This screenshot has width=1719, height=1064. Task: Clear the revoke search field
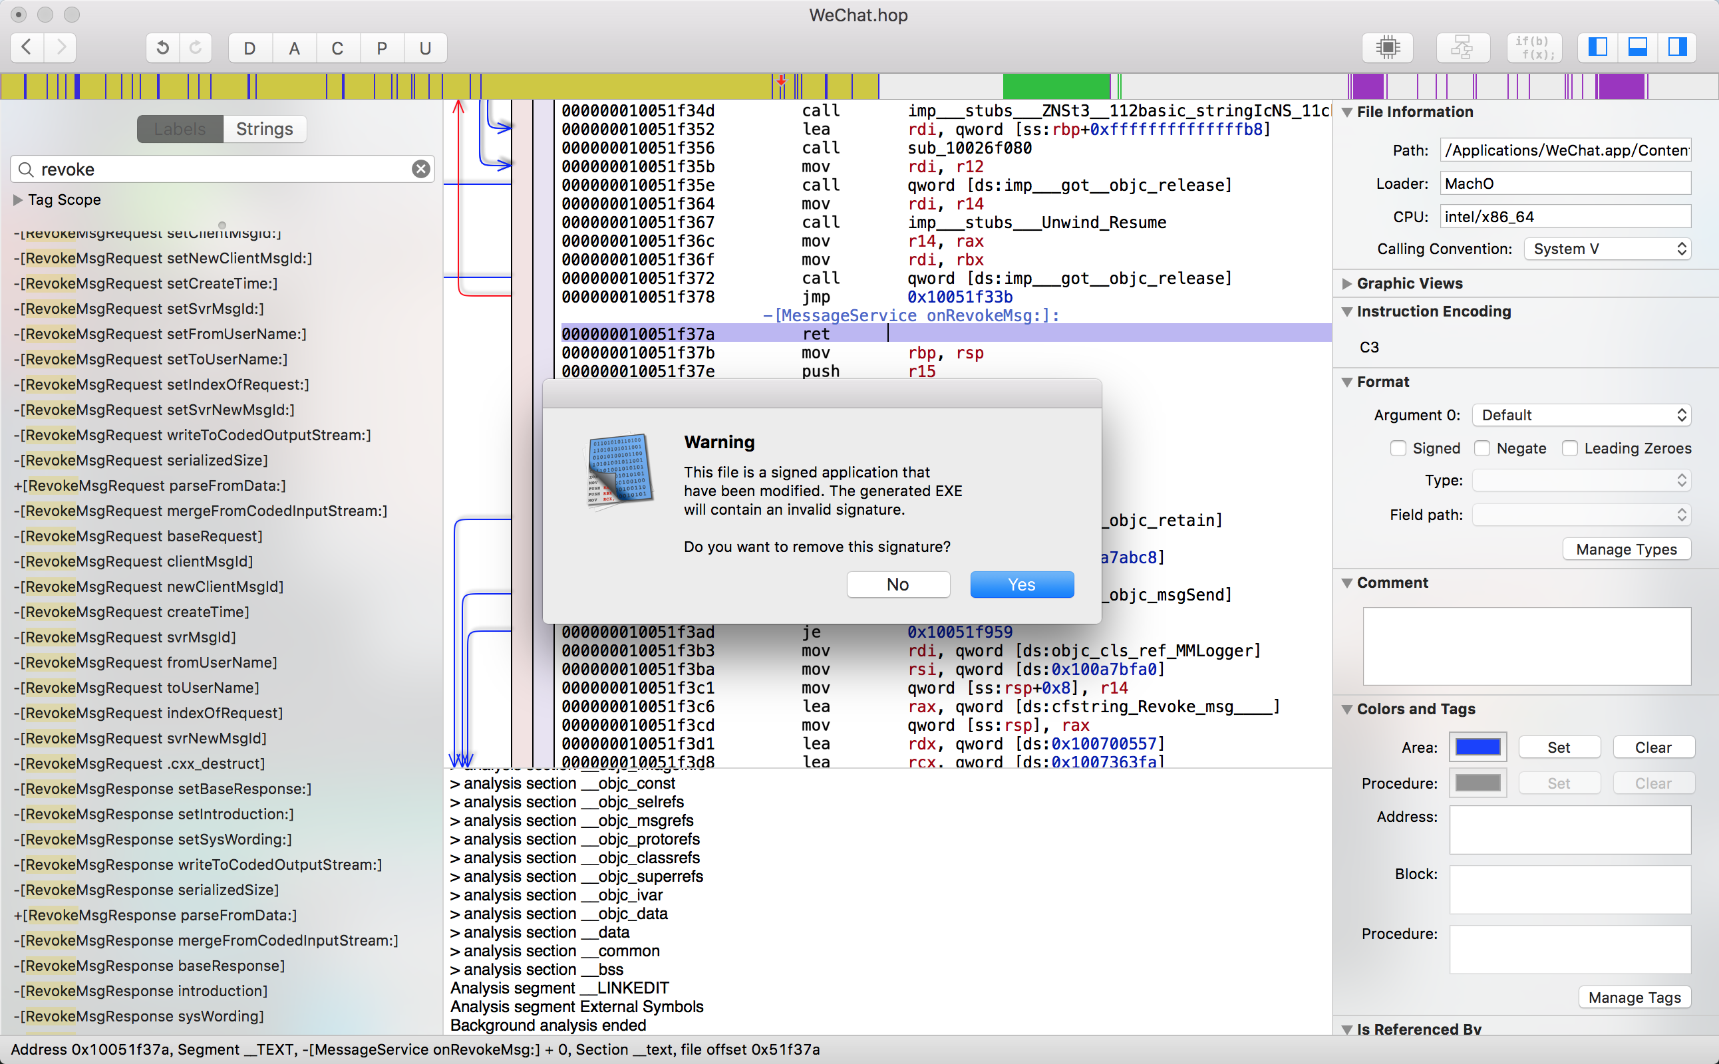421,169
